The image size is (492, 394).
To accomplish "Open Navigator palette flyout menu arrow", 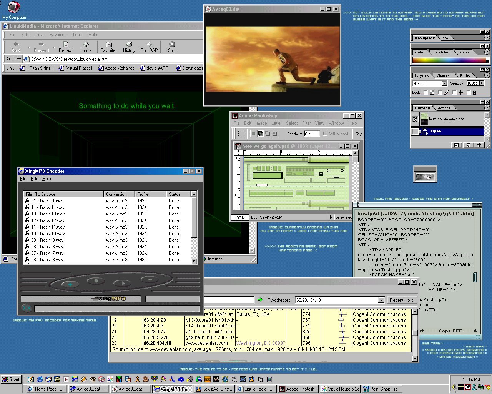I will (x=487, y=38).
